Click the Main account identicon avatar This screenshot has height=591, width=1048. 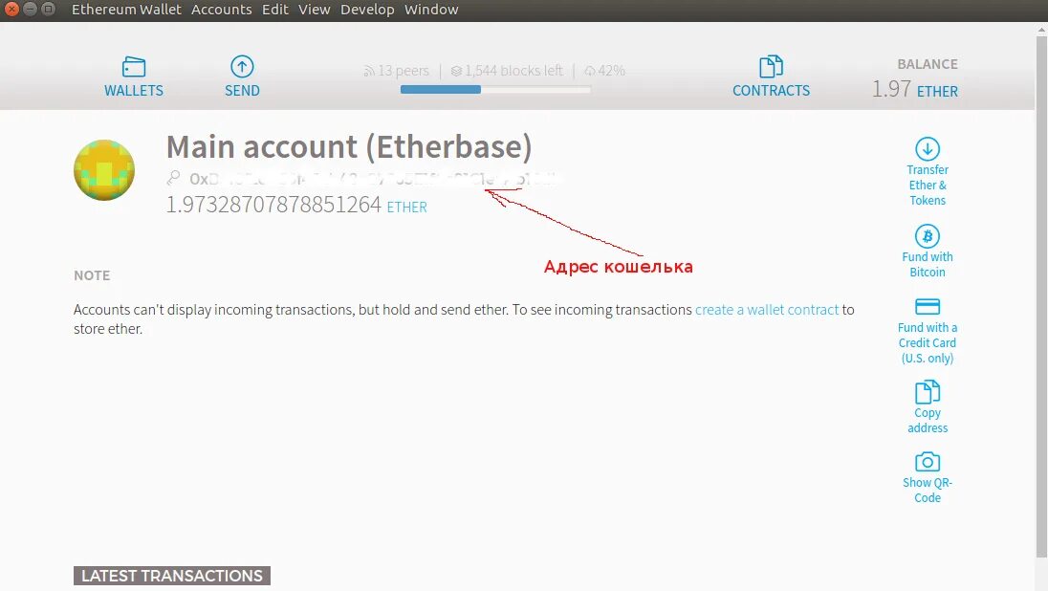click(104, 170)
